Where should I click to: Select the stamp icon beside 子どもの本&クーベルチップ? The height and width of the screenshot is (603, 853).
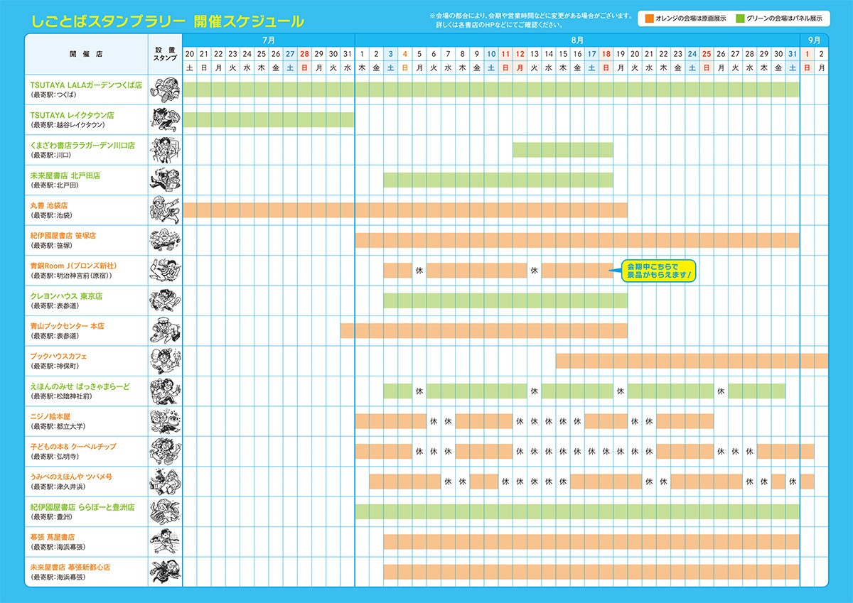point(165,451)
